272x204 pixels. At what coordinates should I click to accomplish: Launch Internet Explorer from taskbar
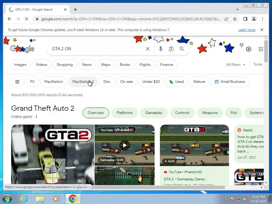24,199
